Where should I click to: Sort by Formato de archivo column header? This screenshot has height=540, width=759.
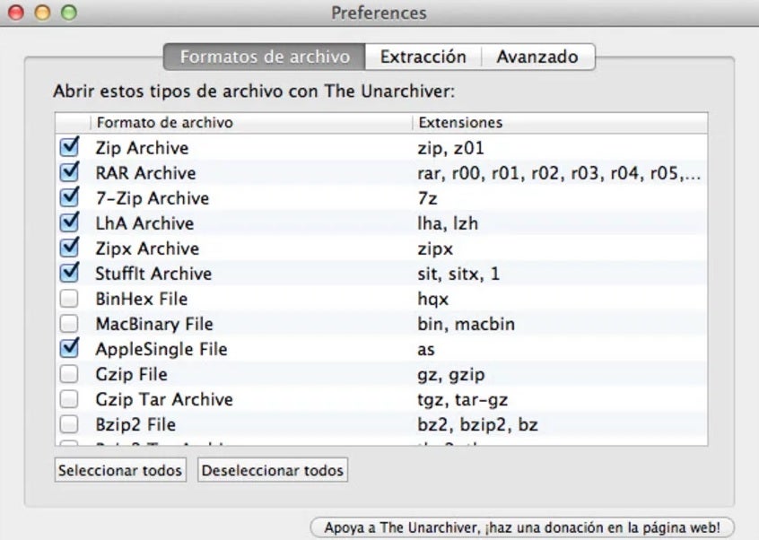[249, 123]
